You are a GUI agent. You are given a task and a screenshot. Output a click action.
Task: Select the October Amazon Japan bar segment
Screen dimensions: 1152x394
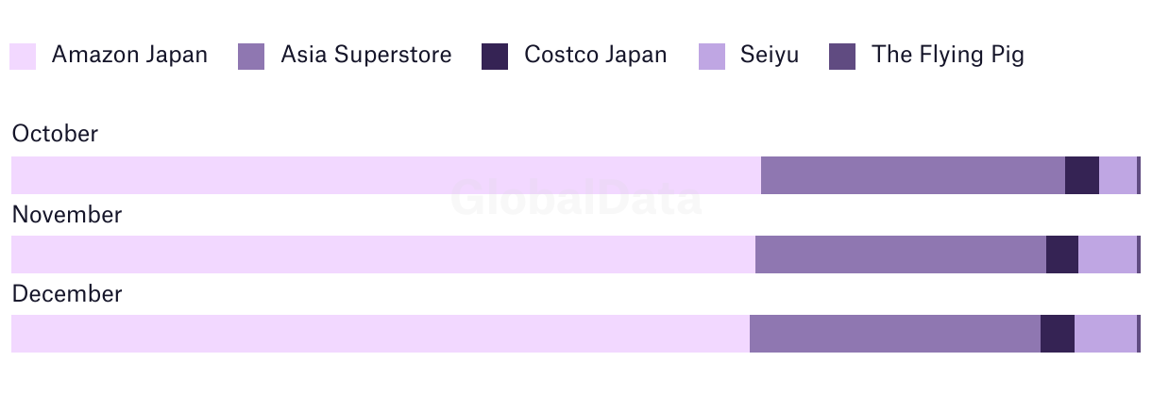click(x=386, y=175)
